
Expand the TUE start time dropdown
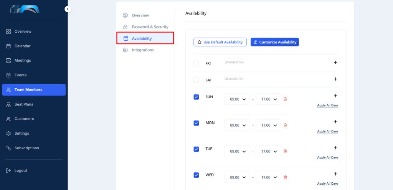(x=237, y=151)
